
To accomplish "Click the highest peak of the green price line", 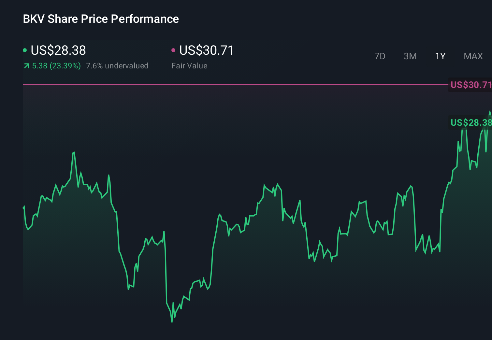I will pyautogui.click(x=490, y=111).
